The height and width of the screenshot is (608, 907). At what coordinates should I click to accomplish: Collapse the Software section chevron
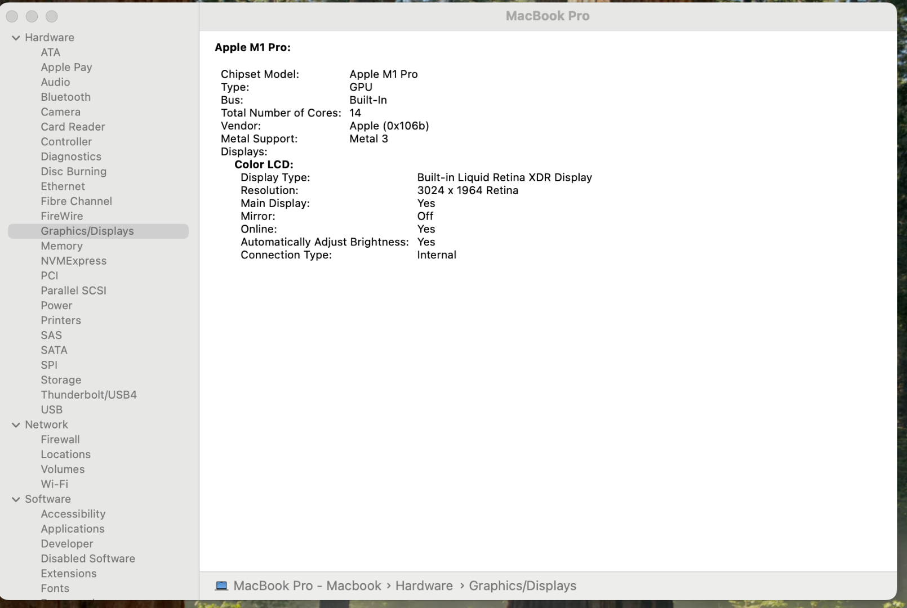[x=16, y=499]
